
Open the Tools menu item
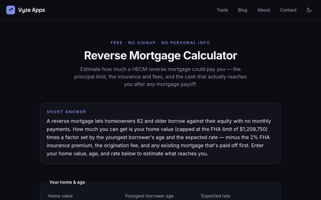coord(222,10)
